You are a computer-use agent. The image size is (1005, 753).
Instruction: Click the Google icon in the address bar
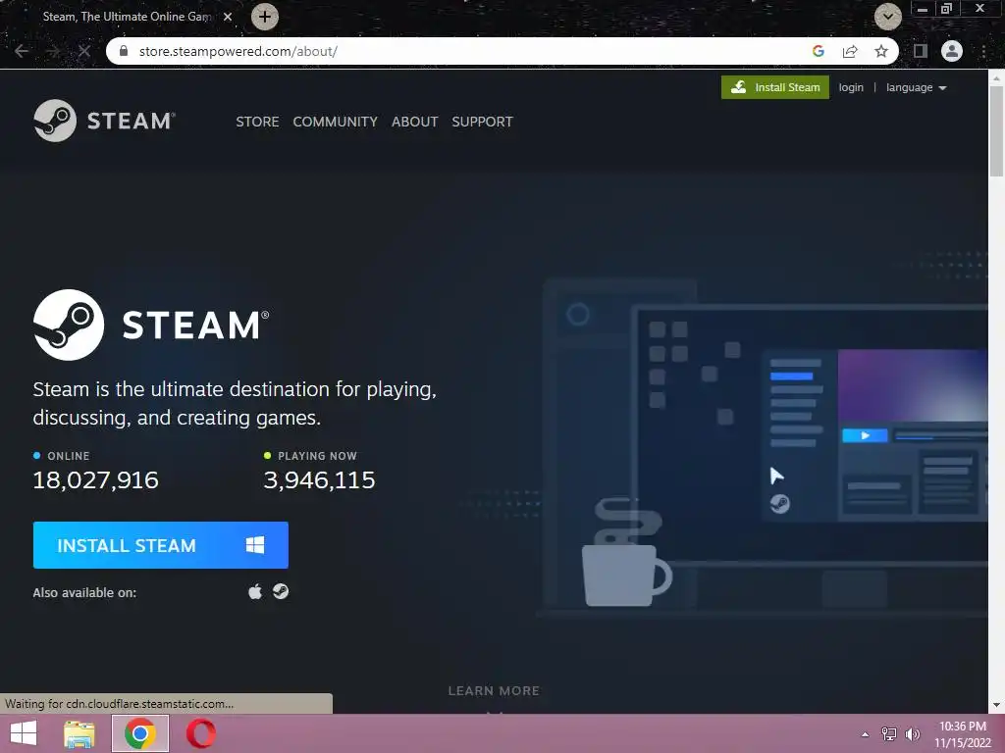tap(818, 51)
